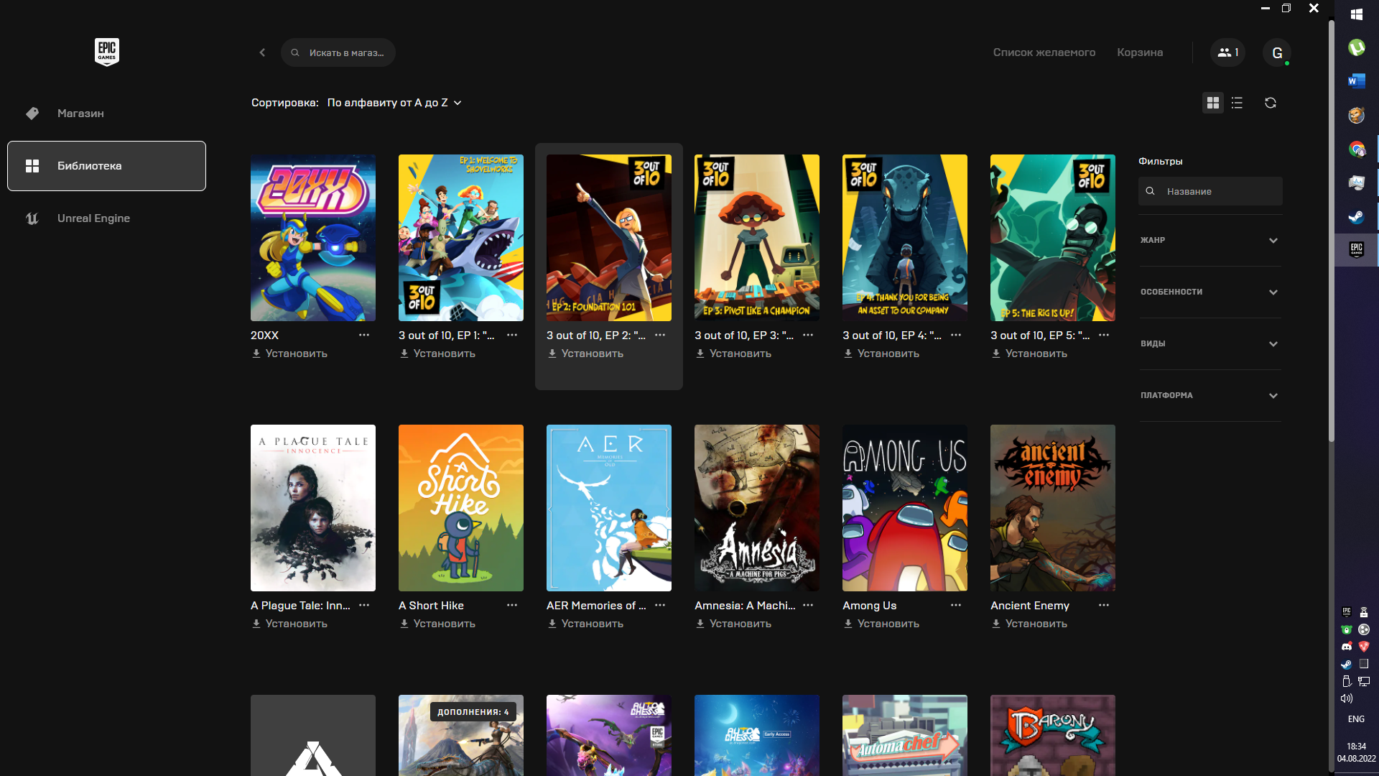Open options menu for A Plague Tale
Viewport: 1379px width, 776px height.
coord(364,605)
